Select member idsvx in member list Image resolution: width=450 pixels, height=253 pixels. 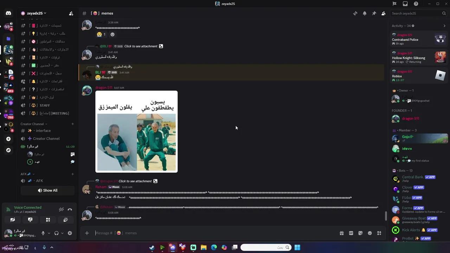point(419,149)
